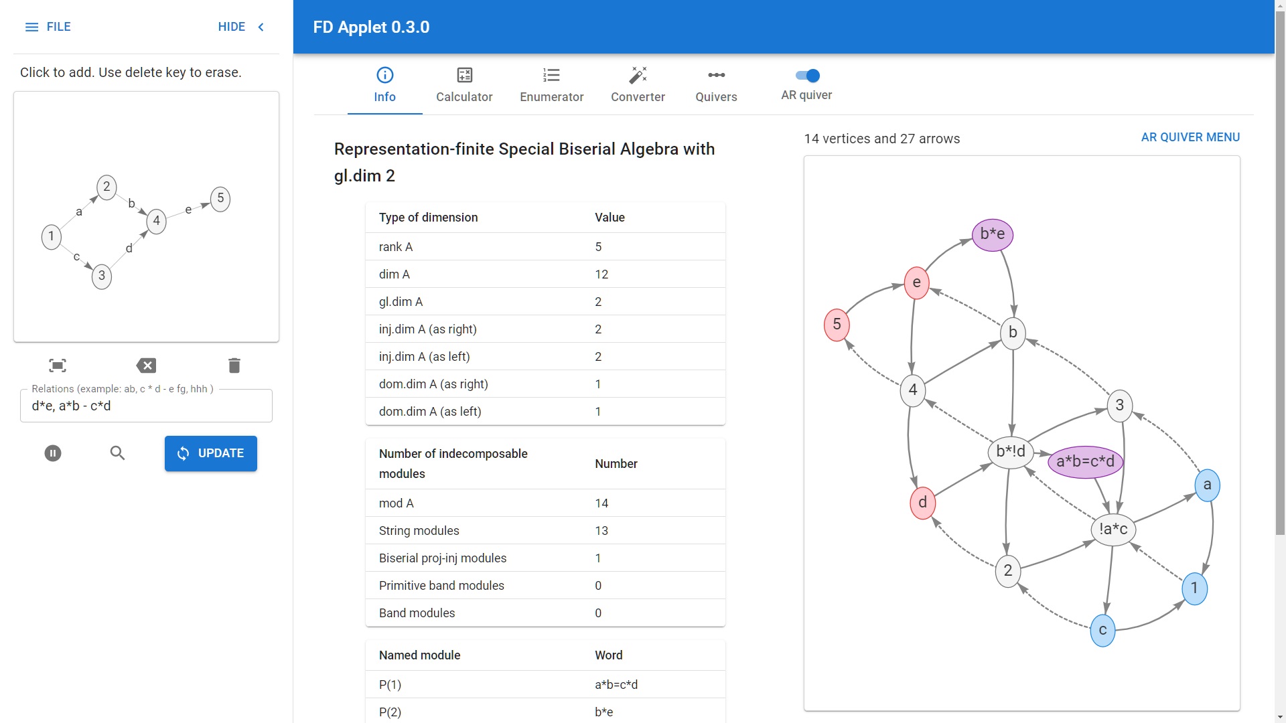Click the trash/clear quiver icon
1286x723 pixels.
234,365
